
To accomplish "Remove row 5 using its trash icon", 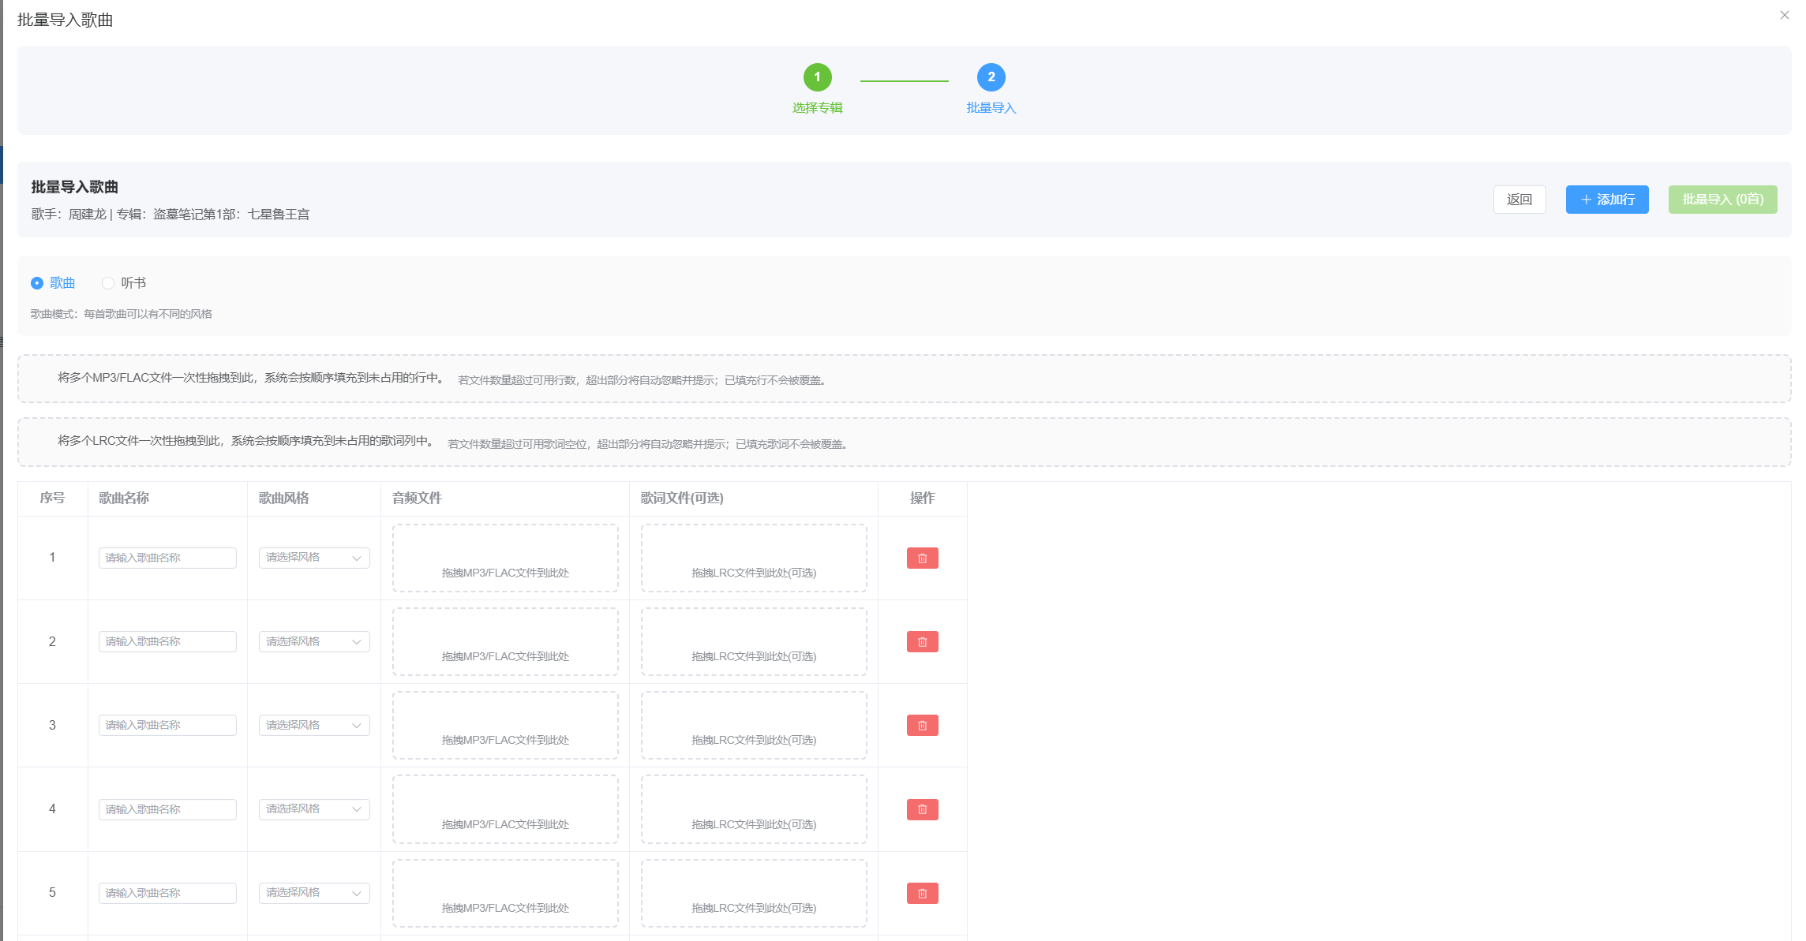I will point(922,893).
